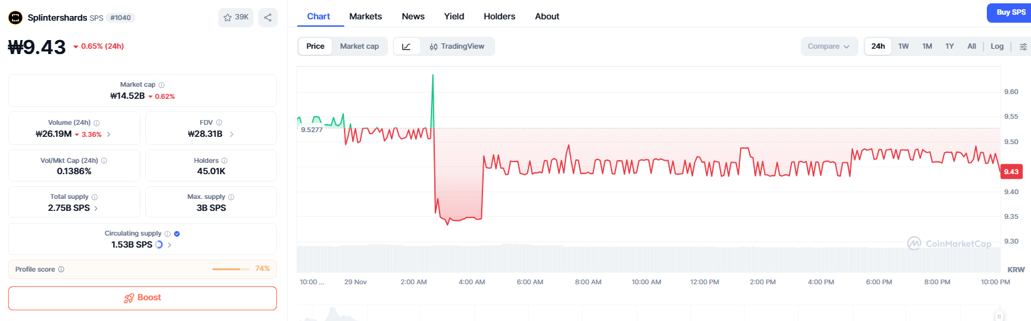Select Market cap chart mode

[x=359, y=46]
